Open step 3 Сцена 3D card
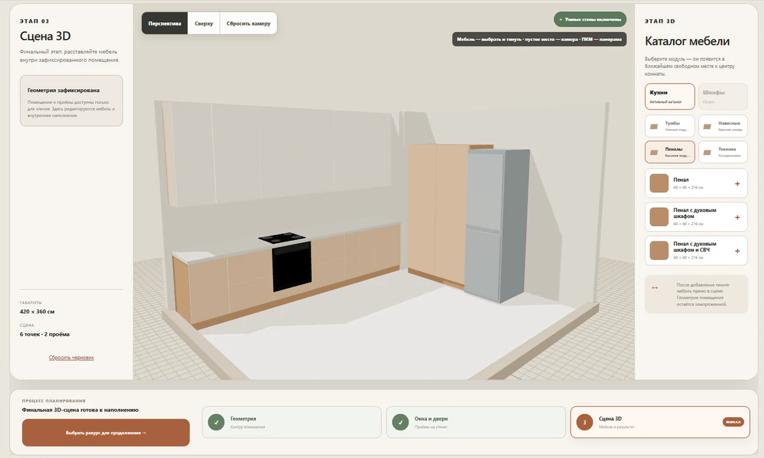 click(660, 422)
